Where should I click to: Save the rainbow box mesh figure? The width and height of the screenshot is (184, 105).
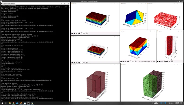[x=87, y=34]
